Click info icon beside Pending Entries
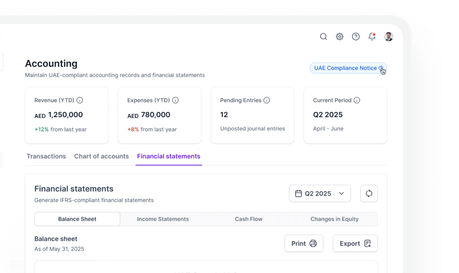 (267, 100)
